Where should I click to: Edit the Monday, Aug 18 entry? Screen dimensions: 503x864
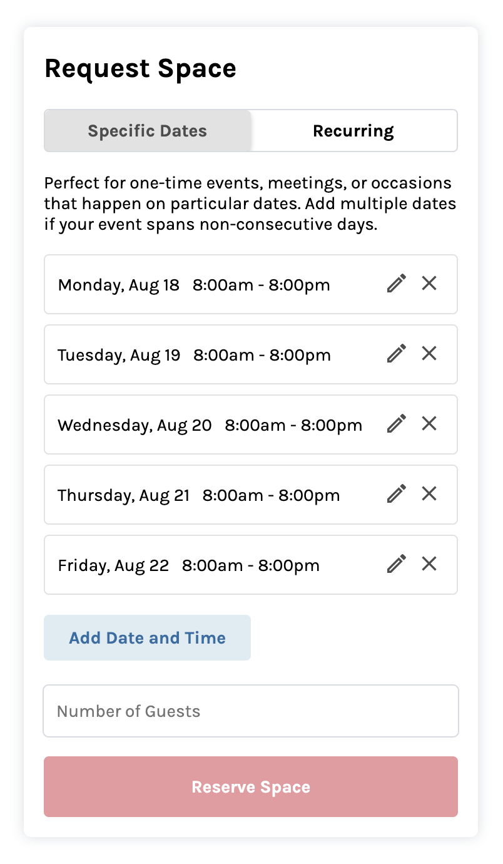(396, 284)
